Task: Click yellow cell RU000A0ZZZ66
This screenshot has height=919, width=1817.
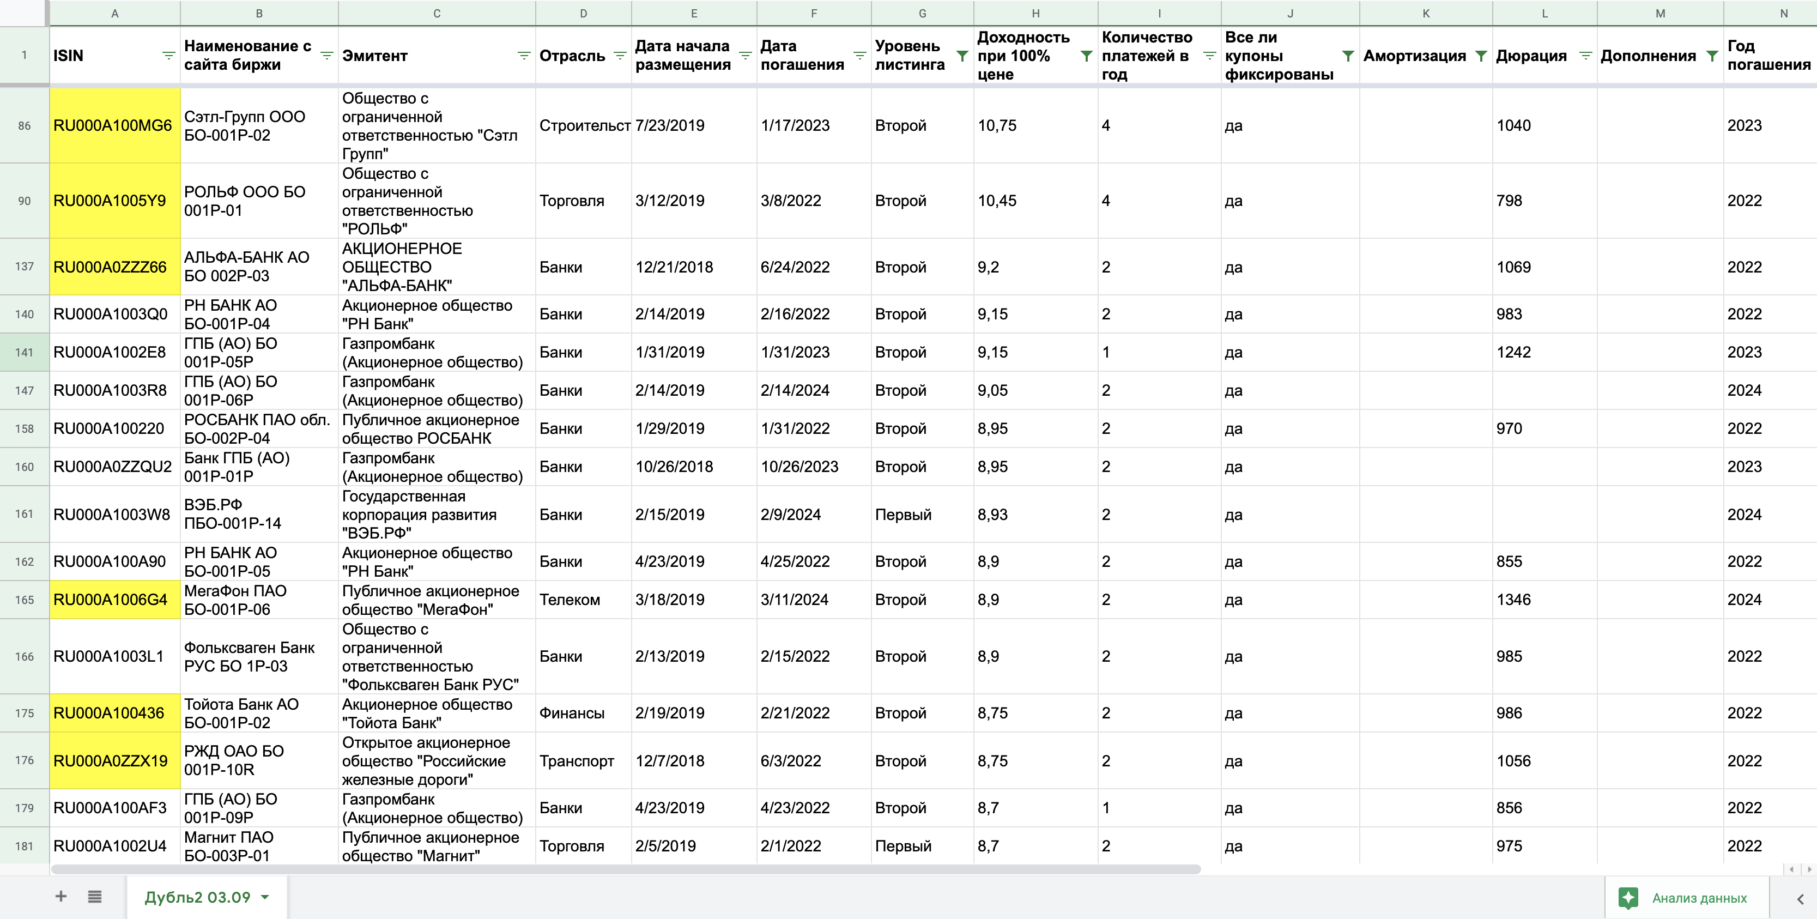Action: [115, 267]
